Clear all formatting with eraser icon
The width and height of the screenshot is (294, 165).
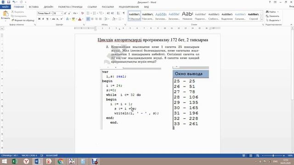[x=82, y=13]
